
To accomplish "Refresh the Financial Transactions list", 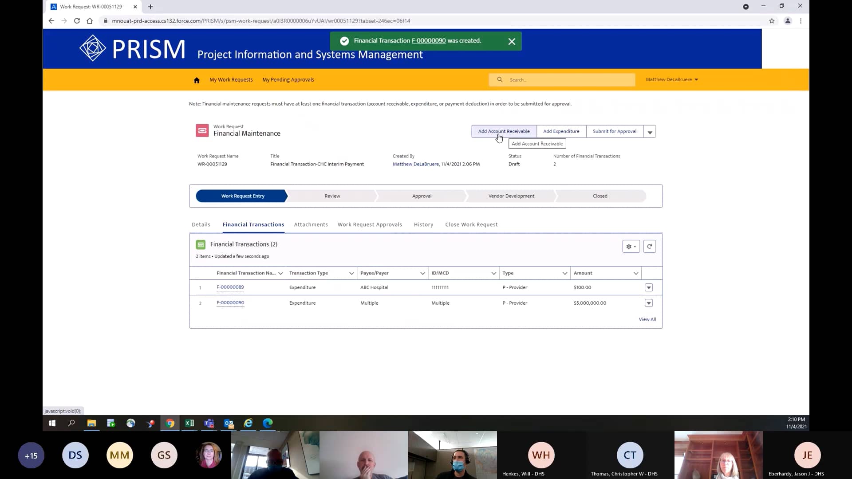I will [650, 246].
